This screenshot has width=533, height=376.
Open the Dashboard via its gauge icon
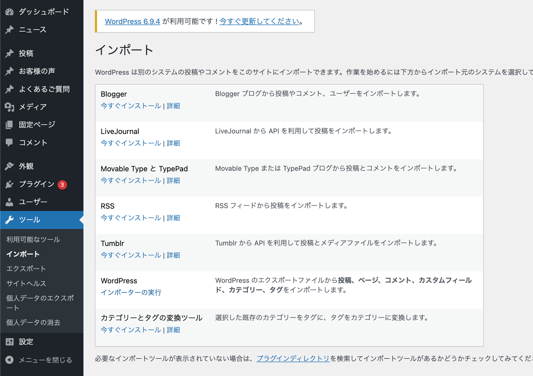click(10, 11)
